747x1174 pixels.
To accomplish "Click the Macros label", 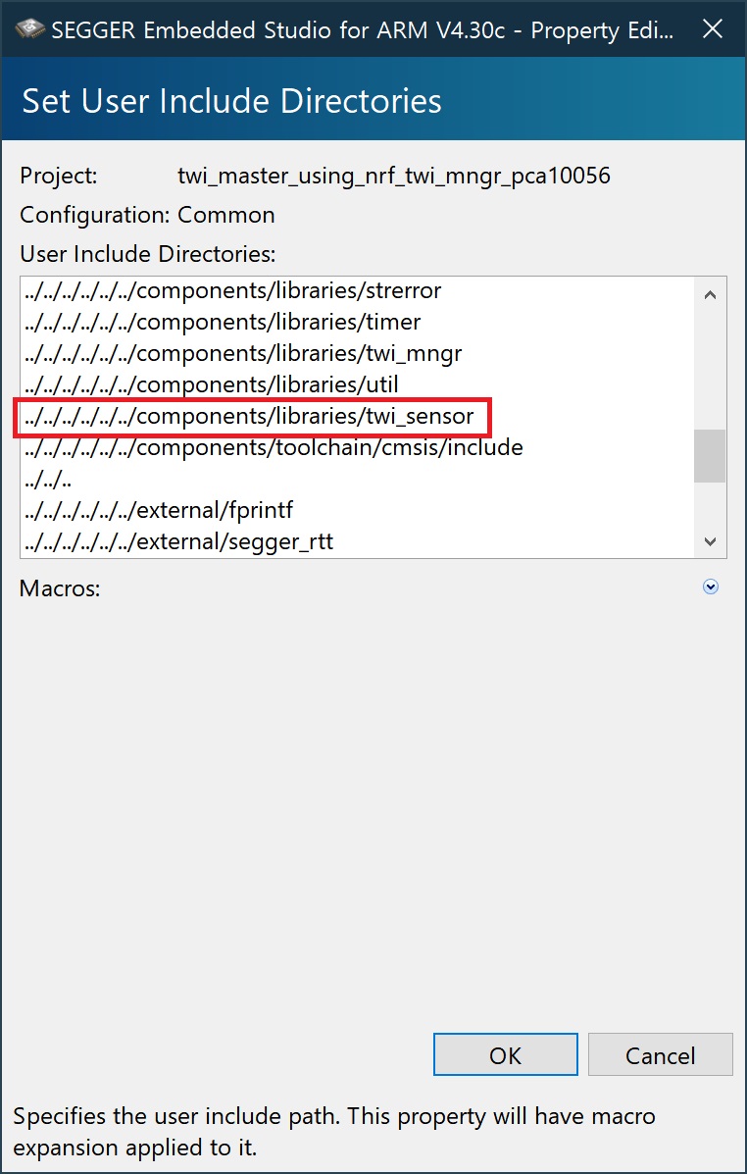I will [60, 588].
